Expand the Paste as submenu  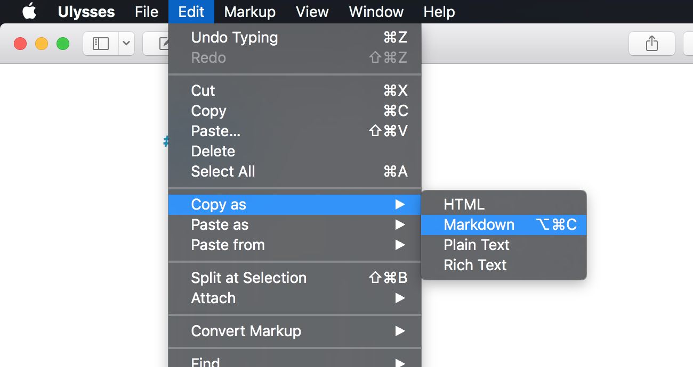(295, 225)
